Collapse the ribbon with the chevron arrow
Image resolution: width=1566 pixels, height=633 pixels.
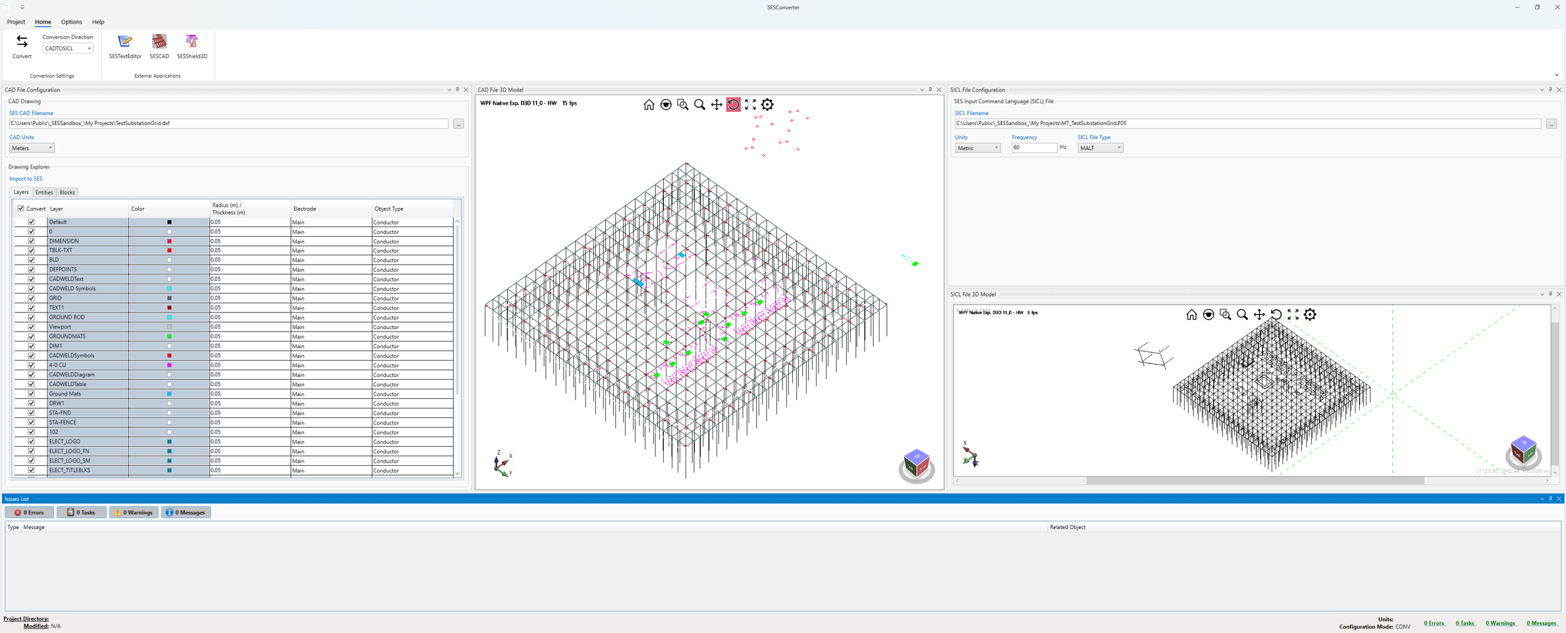click(x=1557, y=75)
